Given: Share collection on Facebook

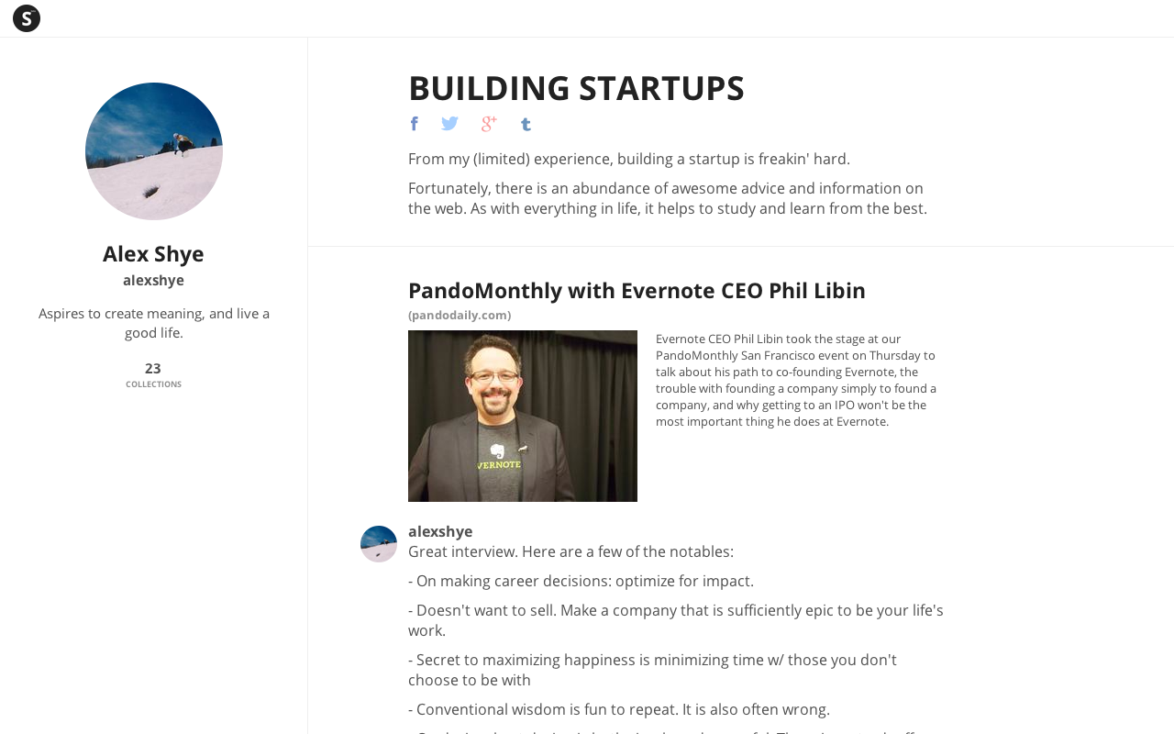Looking at the screenshot, I should tap(415, 124).
